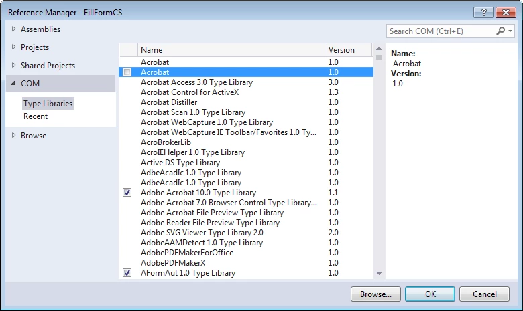Select Acrobat Distiller row
Viewport: 523px width, 311px height.
(x=246, y=102)
